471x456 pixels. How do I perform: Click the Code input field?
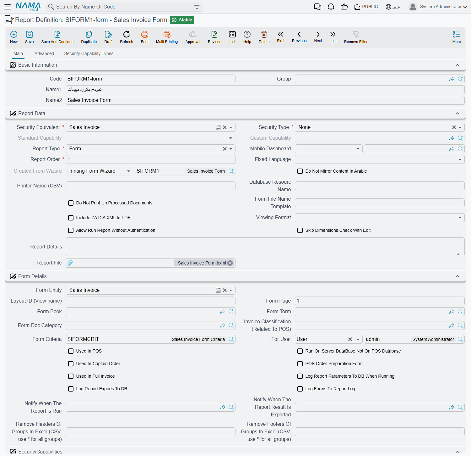150,79
